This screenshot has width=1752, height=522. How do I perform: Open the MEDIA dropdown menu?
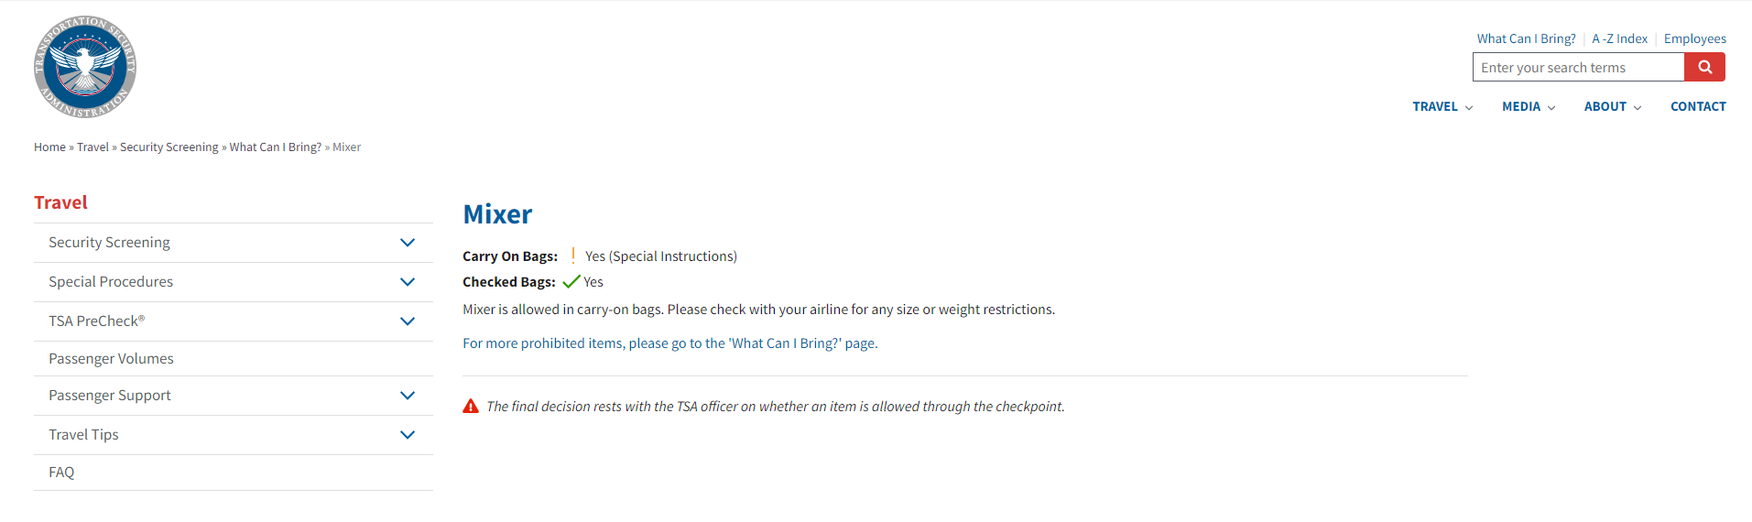click(x=1529, y=107)
